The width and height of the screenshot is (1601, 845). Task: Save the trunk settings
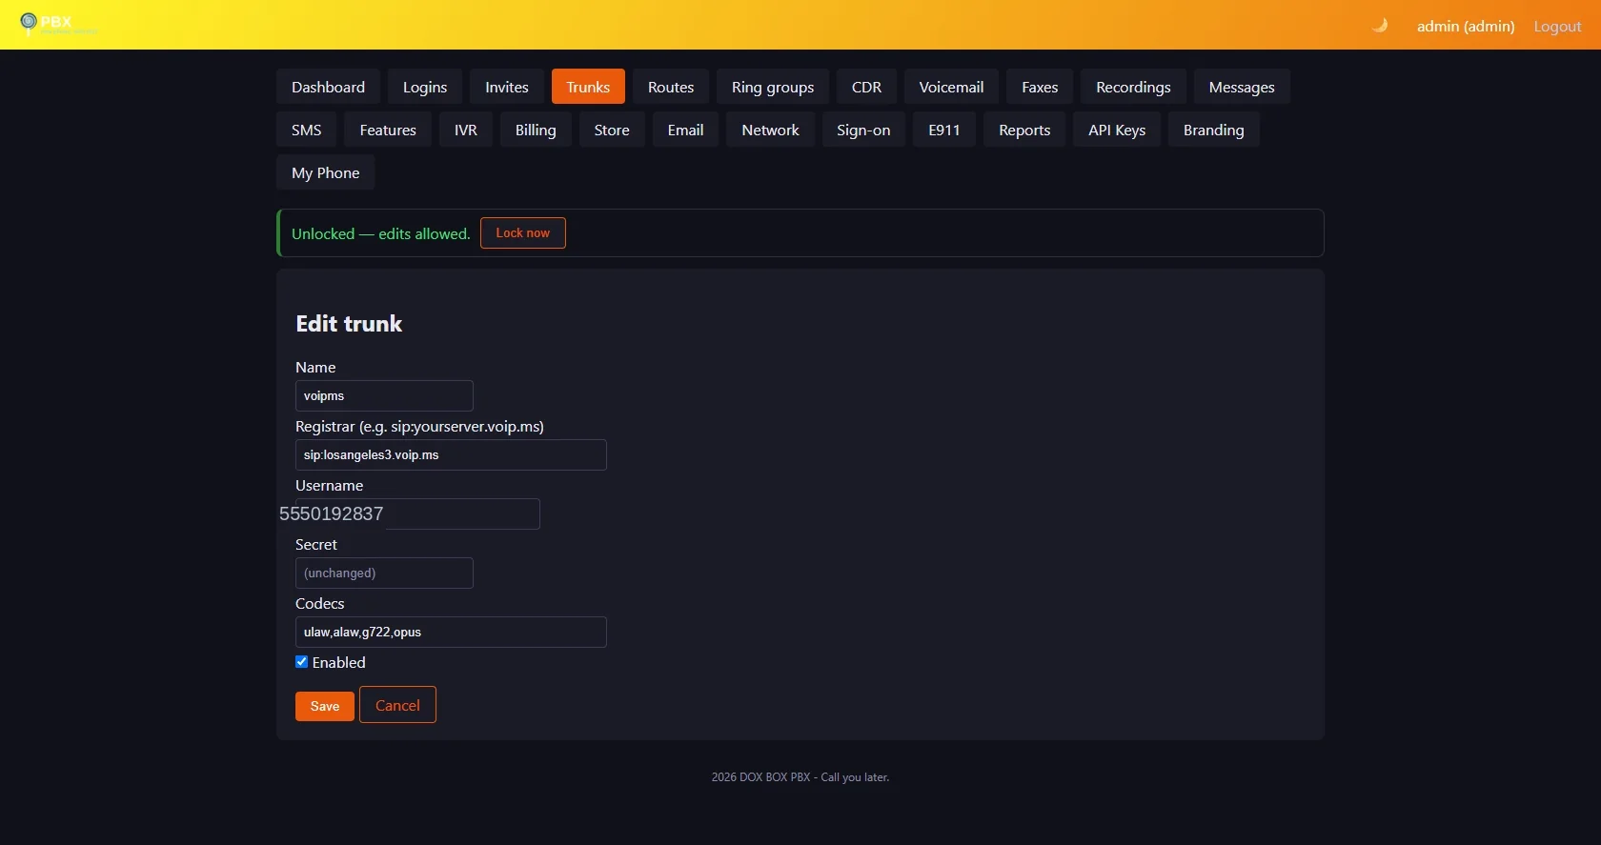pos(325,706)
